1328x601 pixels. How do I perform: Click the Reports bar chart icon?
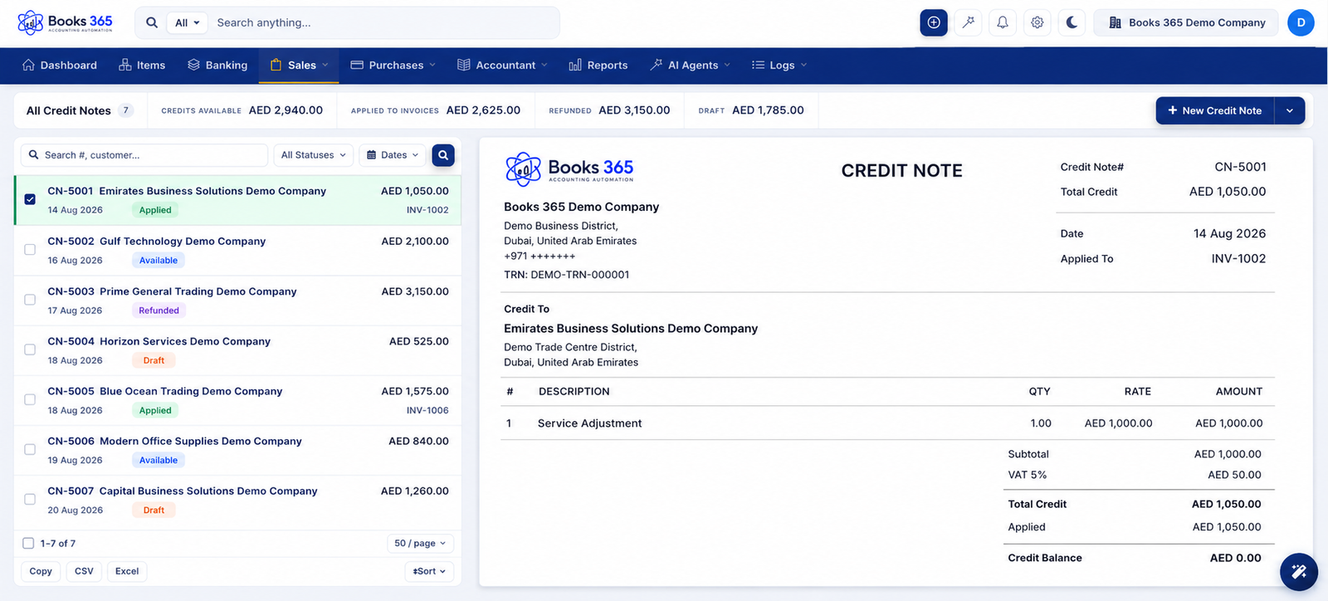click(x=575, y=65)
